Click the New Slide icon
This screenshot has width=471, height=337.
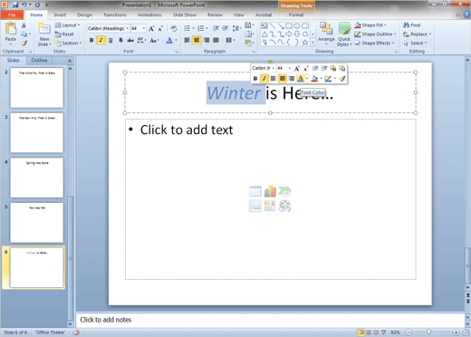(x=44, y=29)
